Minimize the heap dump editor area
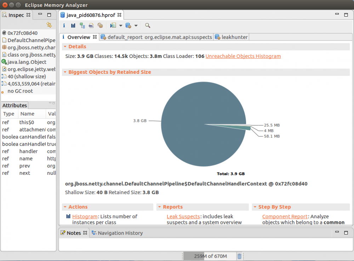The image size is (354, 261). [x=337, y=14]
